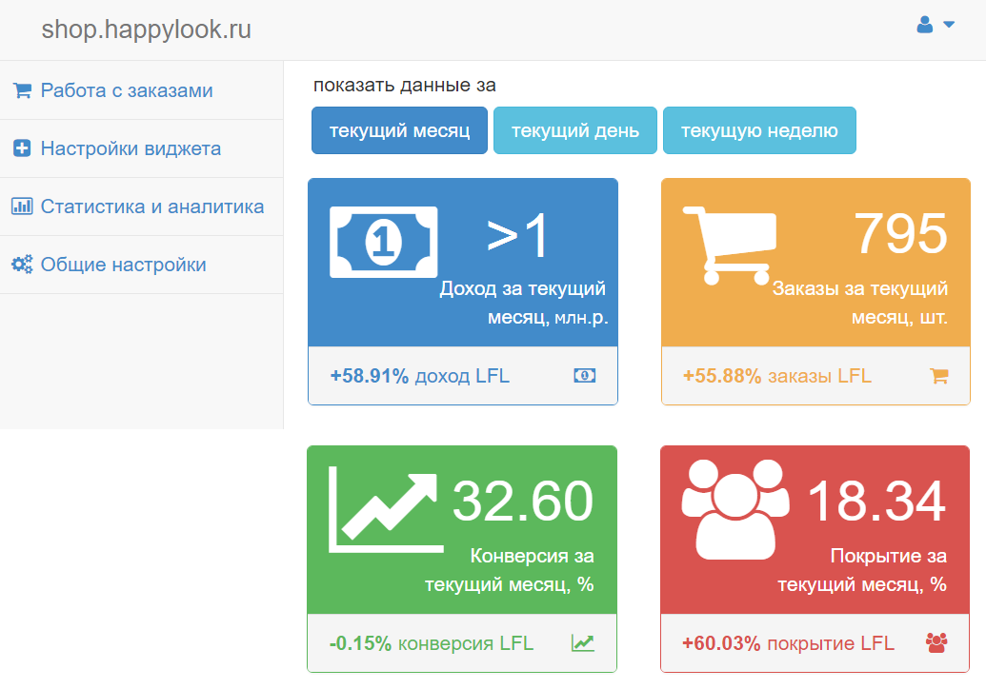Show data for 'текущую неделю'
This screenshot has width=986, height=689.
pyautogui.click(x=758, y=130)
